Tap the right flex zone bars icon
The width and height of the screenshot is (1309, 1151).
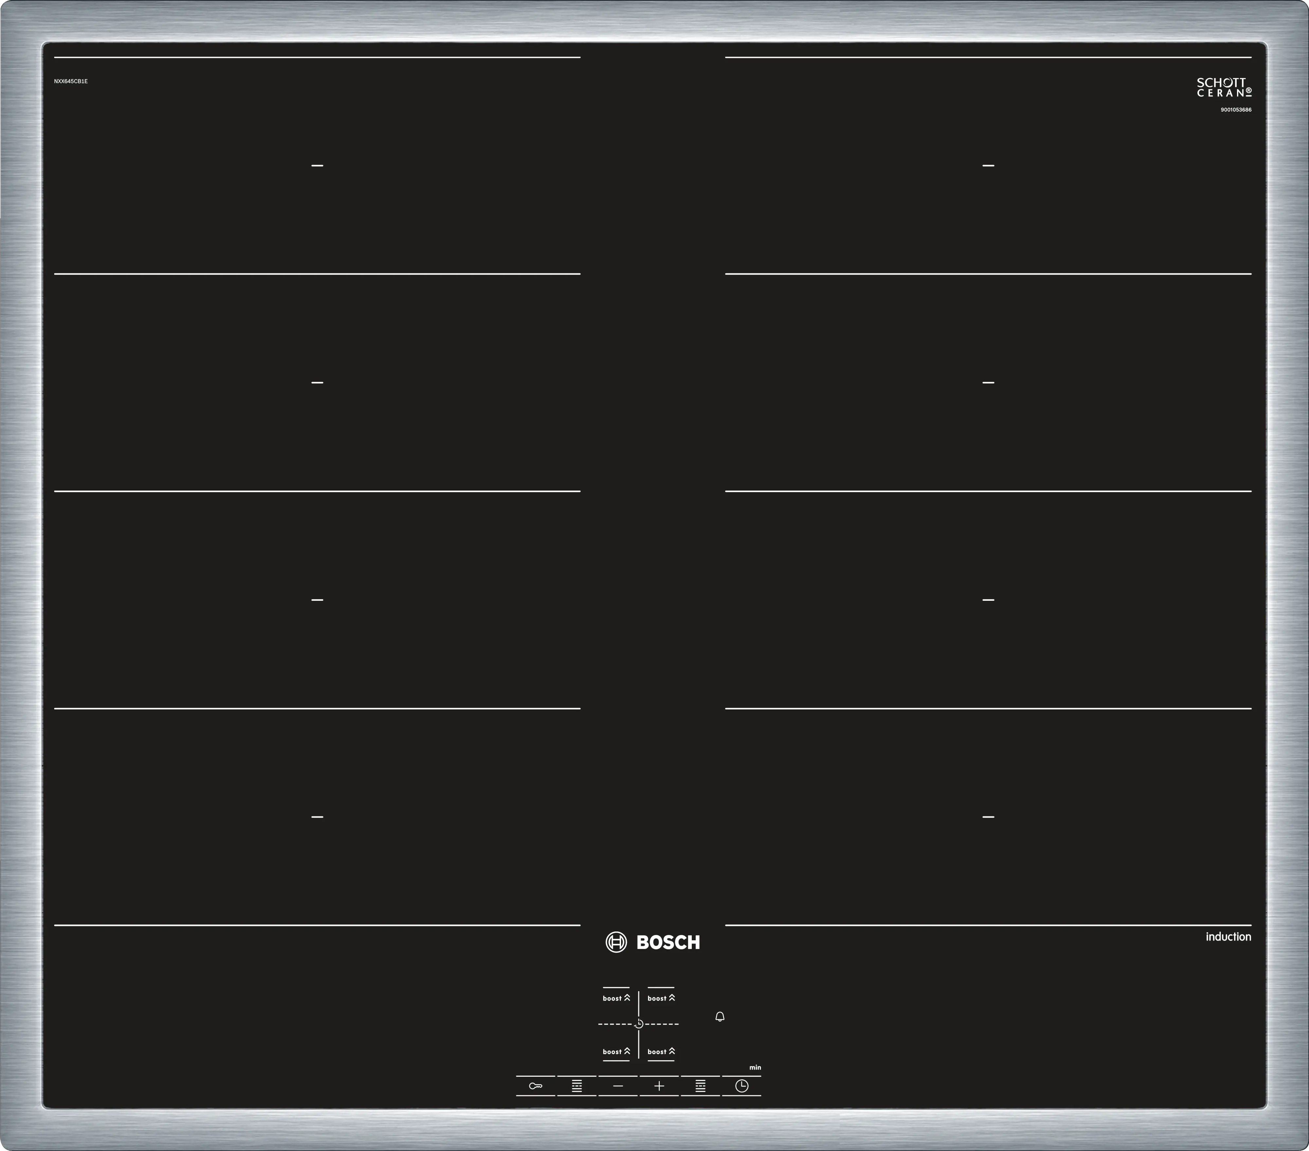point(700,1086)
